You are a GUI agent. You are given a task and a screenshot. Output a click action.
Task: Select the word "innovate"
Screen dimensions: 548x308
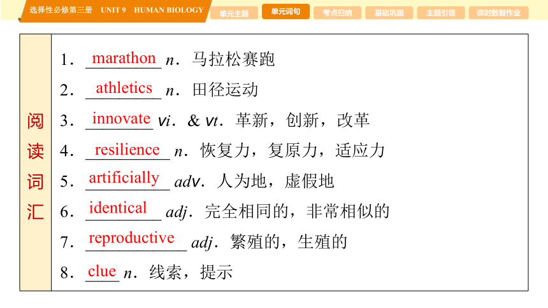[121, 119]
